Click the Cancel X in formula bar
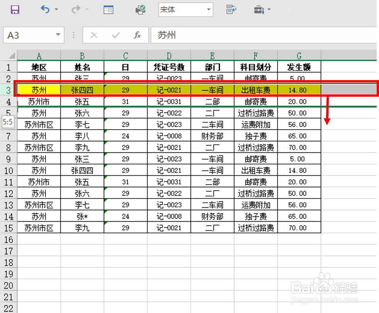Viewport: 379px width, 313px height. click(x=94, y=35)
